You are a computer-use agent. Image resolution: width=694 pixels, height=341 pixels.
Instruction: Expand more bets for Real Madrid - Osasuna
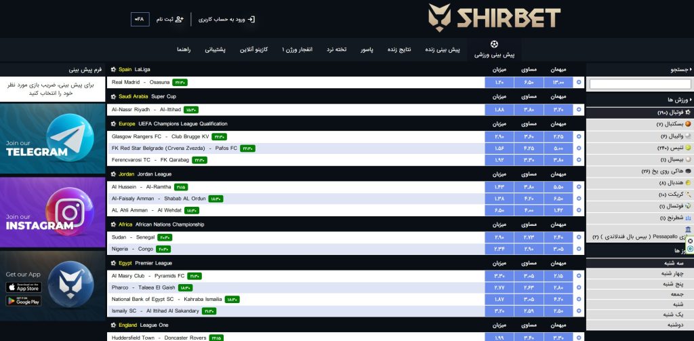579,83
